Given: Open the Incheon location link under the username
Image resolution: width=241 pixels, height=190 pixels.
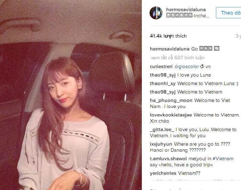Looking at the screenshot, I should coord(188,16).
